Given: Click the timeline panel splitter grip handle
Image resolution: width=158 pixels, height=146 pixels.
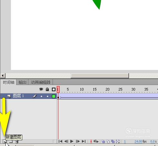Looking at the screenshot, I should pyautogui.click(x=54, y=141).
